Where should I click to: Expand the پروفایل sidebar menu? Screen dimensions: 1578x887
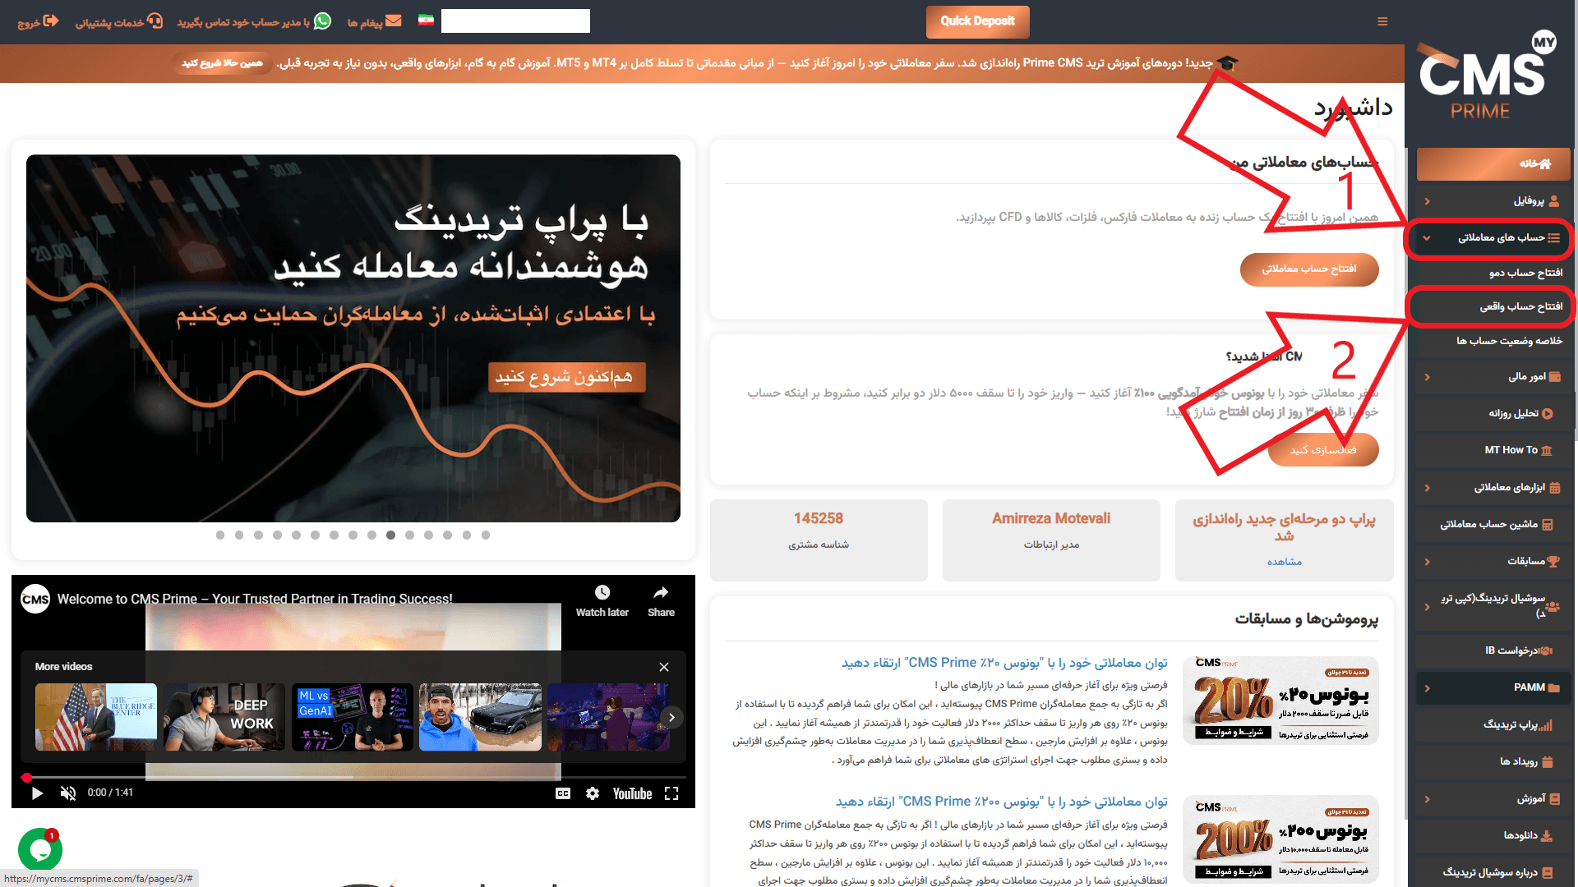(1493, 201)
